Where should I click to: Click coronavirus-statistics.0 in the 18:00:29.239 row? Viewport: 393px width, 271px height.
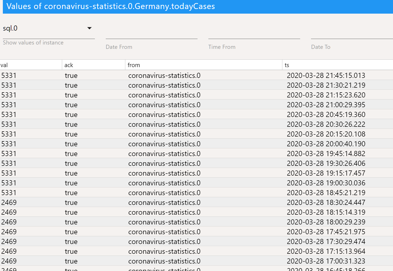click(164, 222)
